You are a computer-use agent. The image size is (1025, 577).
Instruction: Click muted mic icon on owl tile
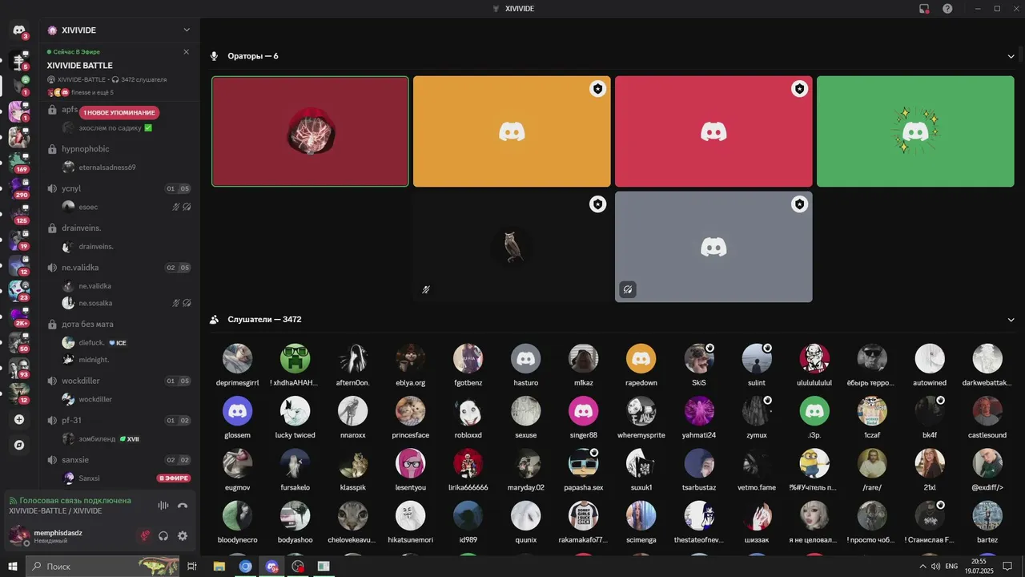point(426,289)
